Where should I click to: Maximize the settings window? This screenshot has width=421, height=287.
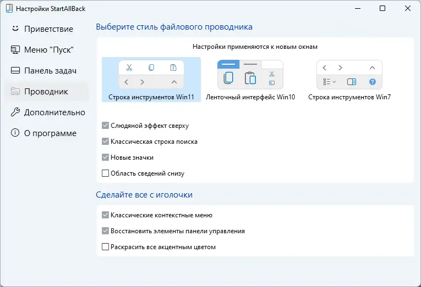(382, 9)
